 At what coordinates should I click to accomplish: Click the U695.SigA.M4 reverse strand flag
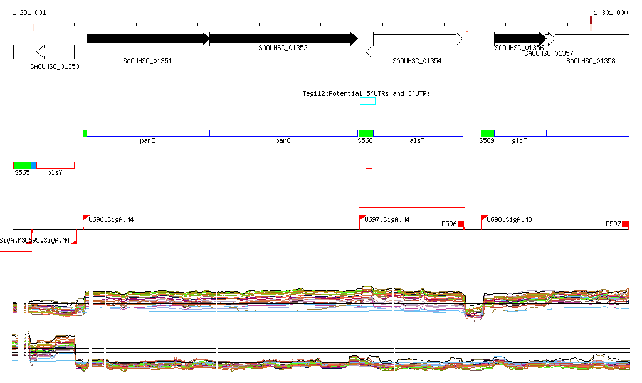pos(74,241)
